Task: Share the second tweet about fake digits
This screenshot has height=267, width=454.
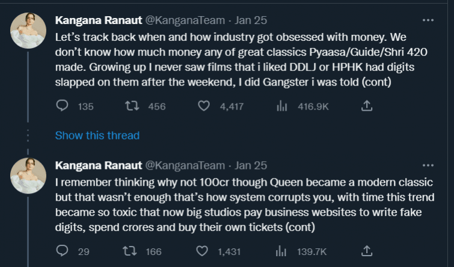Action: (367, 250)
